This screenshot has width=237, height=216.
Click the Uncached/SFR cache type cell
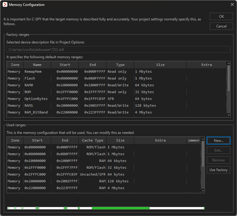[x=93, y=174]
